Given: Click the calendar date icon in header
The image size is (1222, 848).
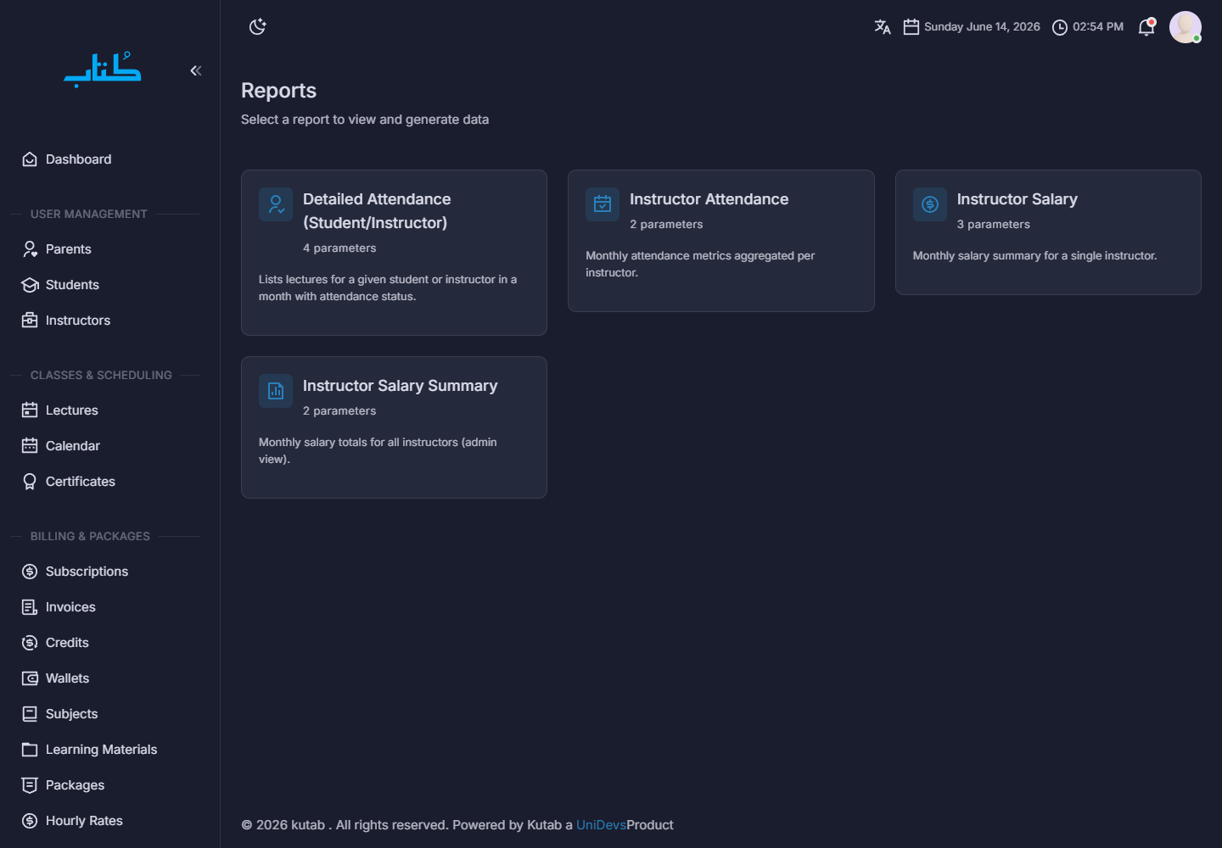Looking at the screenshot, I should pos(911,27).
